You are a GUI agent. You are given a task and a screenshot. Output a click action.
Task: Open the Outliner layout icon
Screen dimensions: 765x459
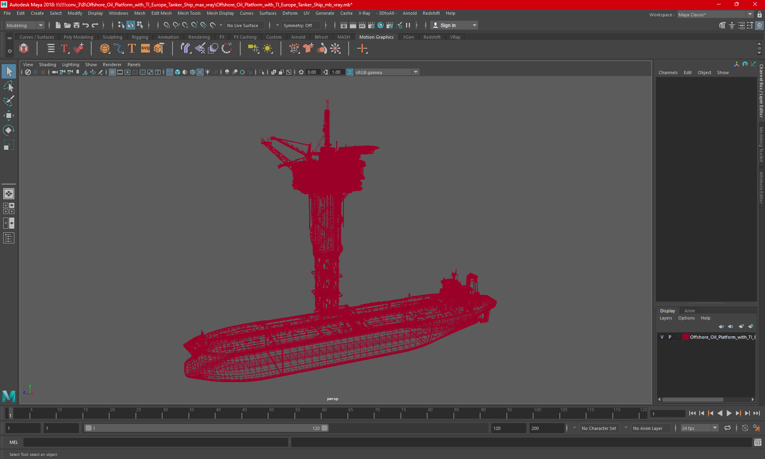(9, 238)
